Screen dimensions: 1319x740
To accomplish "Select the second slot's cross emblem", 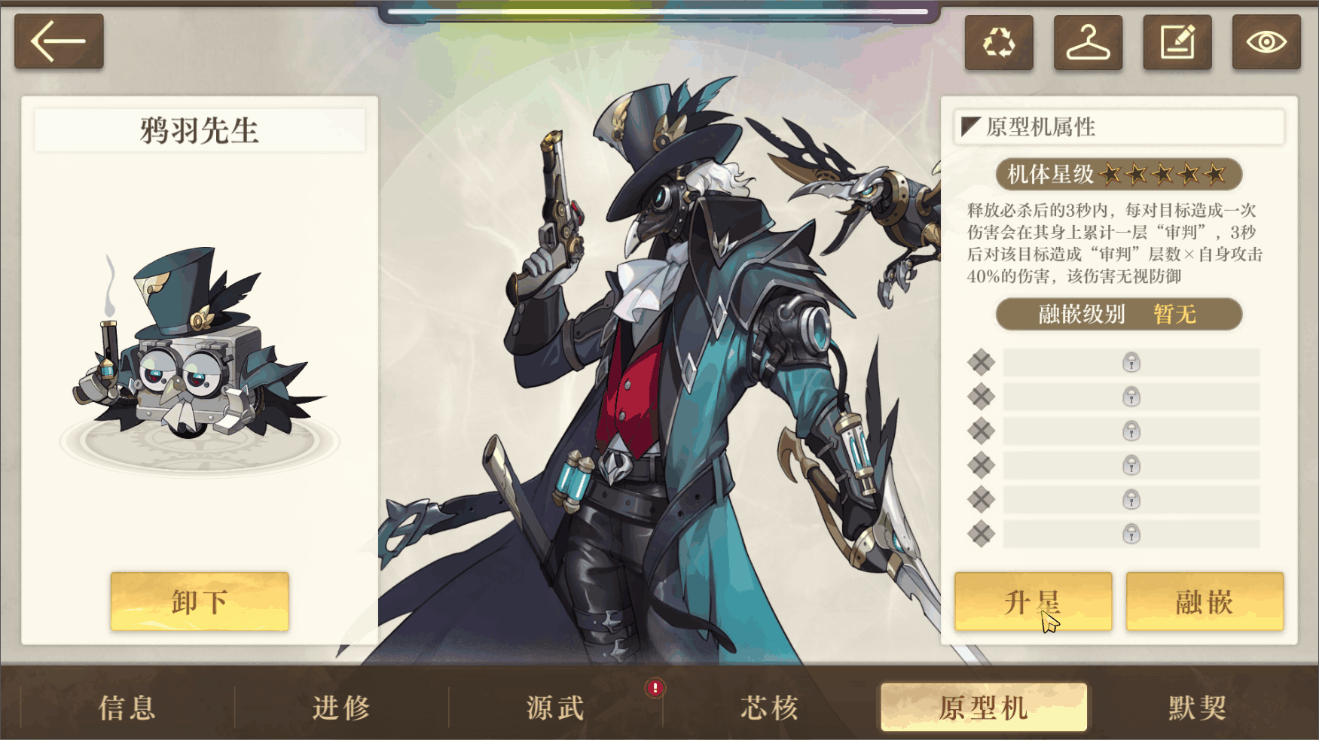I will tap(981, 396).
